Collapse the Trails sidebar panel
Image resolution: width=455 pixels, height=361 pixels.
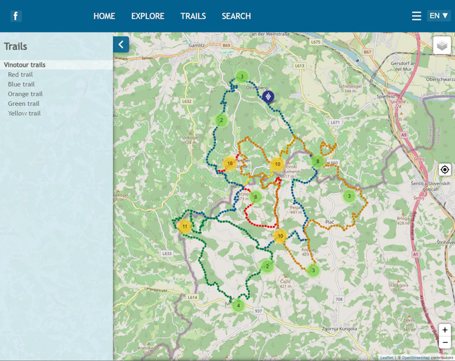pyautogui.click(x=121, y=44)
